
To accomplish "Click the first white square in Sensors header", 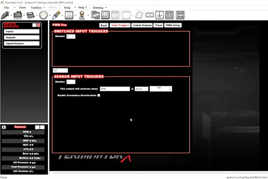I will click(x=37, y=127).
